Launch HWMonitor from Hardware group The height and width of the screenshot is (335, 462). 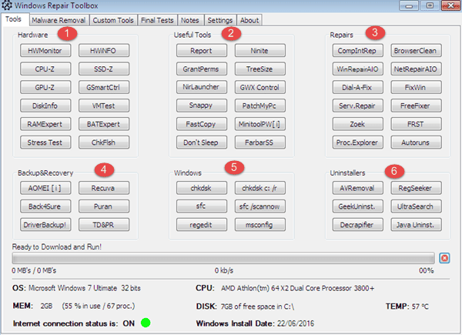tap(44, 51)
